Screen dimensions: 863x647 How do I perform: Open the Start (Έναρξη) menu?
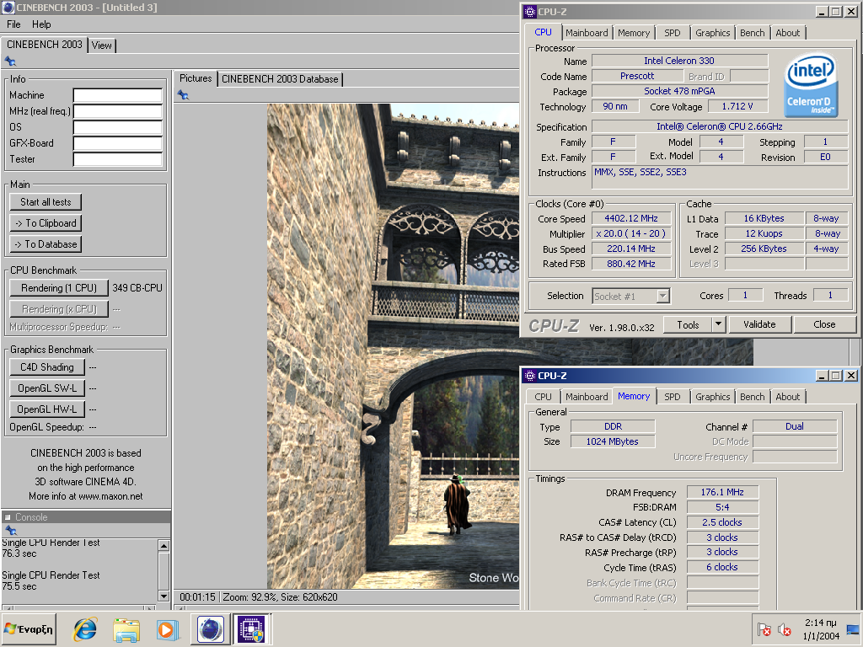(x=29, y=629)
